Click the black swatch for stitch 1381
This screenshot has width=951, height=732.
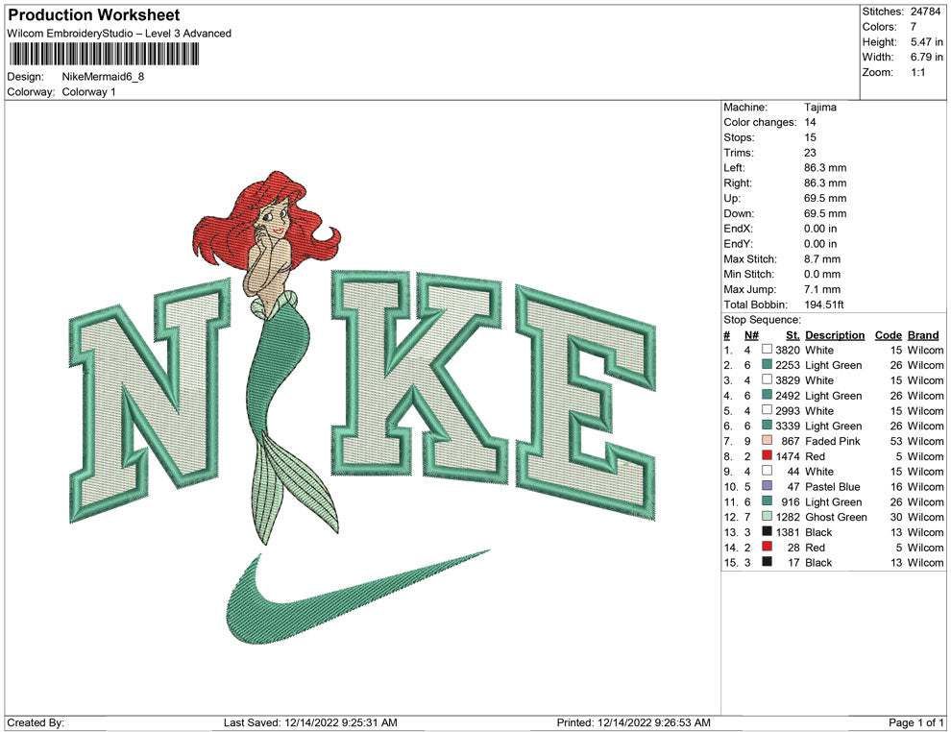pos(767,531)
